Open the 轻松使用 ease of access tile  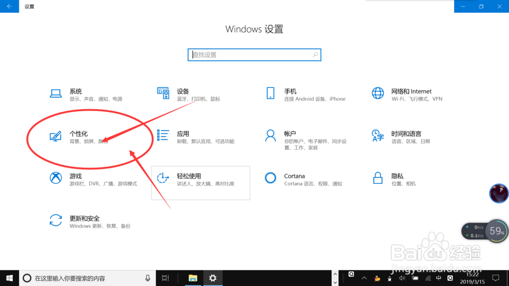[x=201, y=183]
